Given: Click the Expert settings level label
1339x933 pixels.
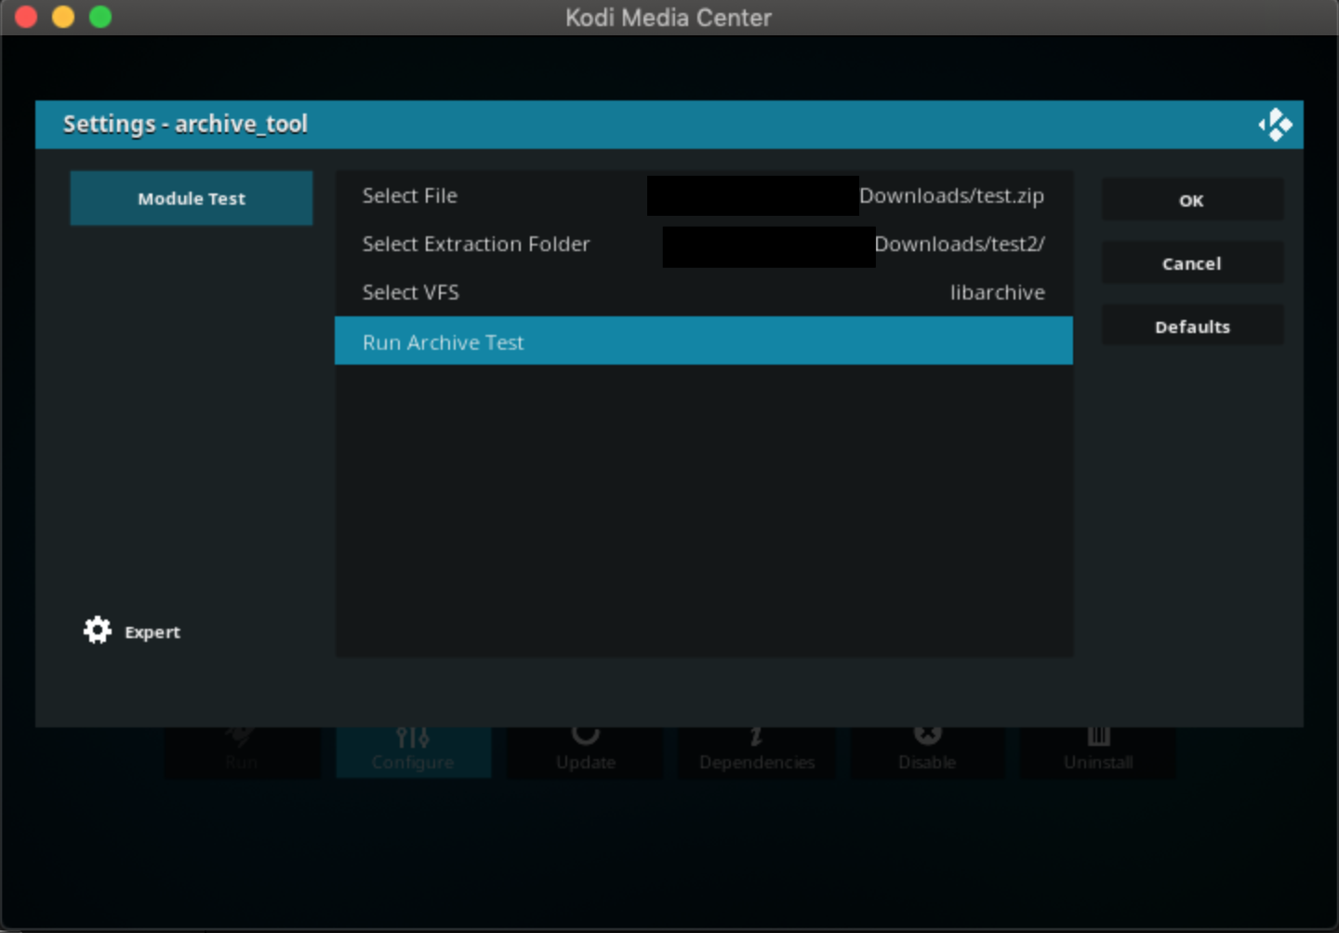Looking at the screenshot, I should (x=152, y=633).
